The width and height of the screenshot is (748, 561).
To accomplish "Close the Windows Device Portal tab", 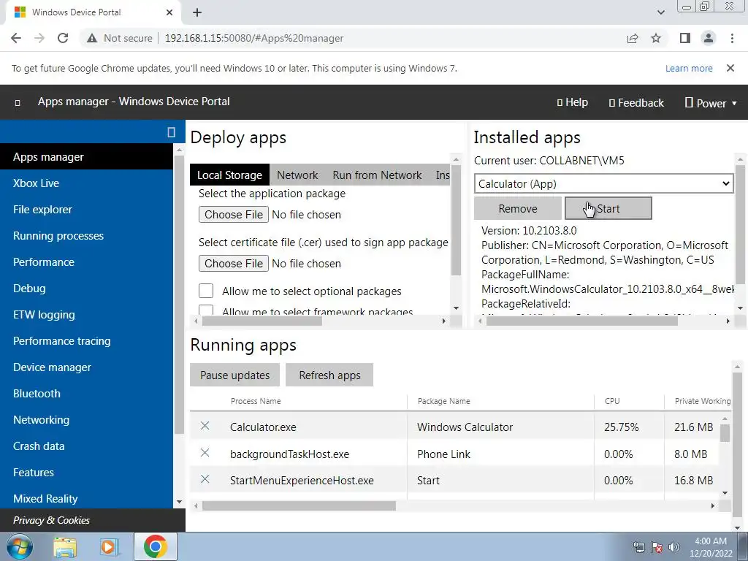I will click(169, 12).
